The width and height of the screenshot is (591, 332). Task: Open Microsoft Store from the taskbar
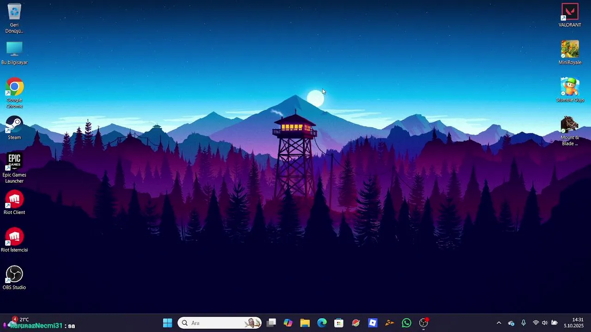coord(339,323)
